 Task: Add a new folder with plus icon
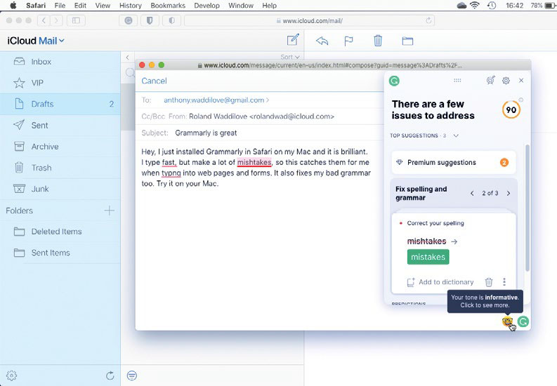click(x=110, y=211)
